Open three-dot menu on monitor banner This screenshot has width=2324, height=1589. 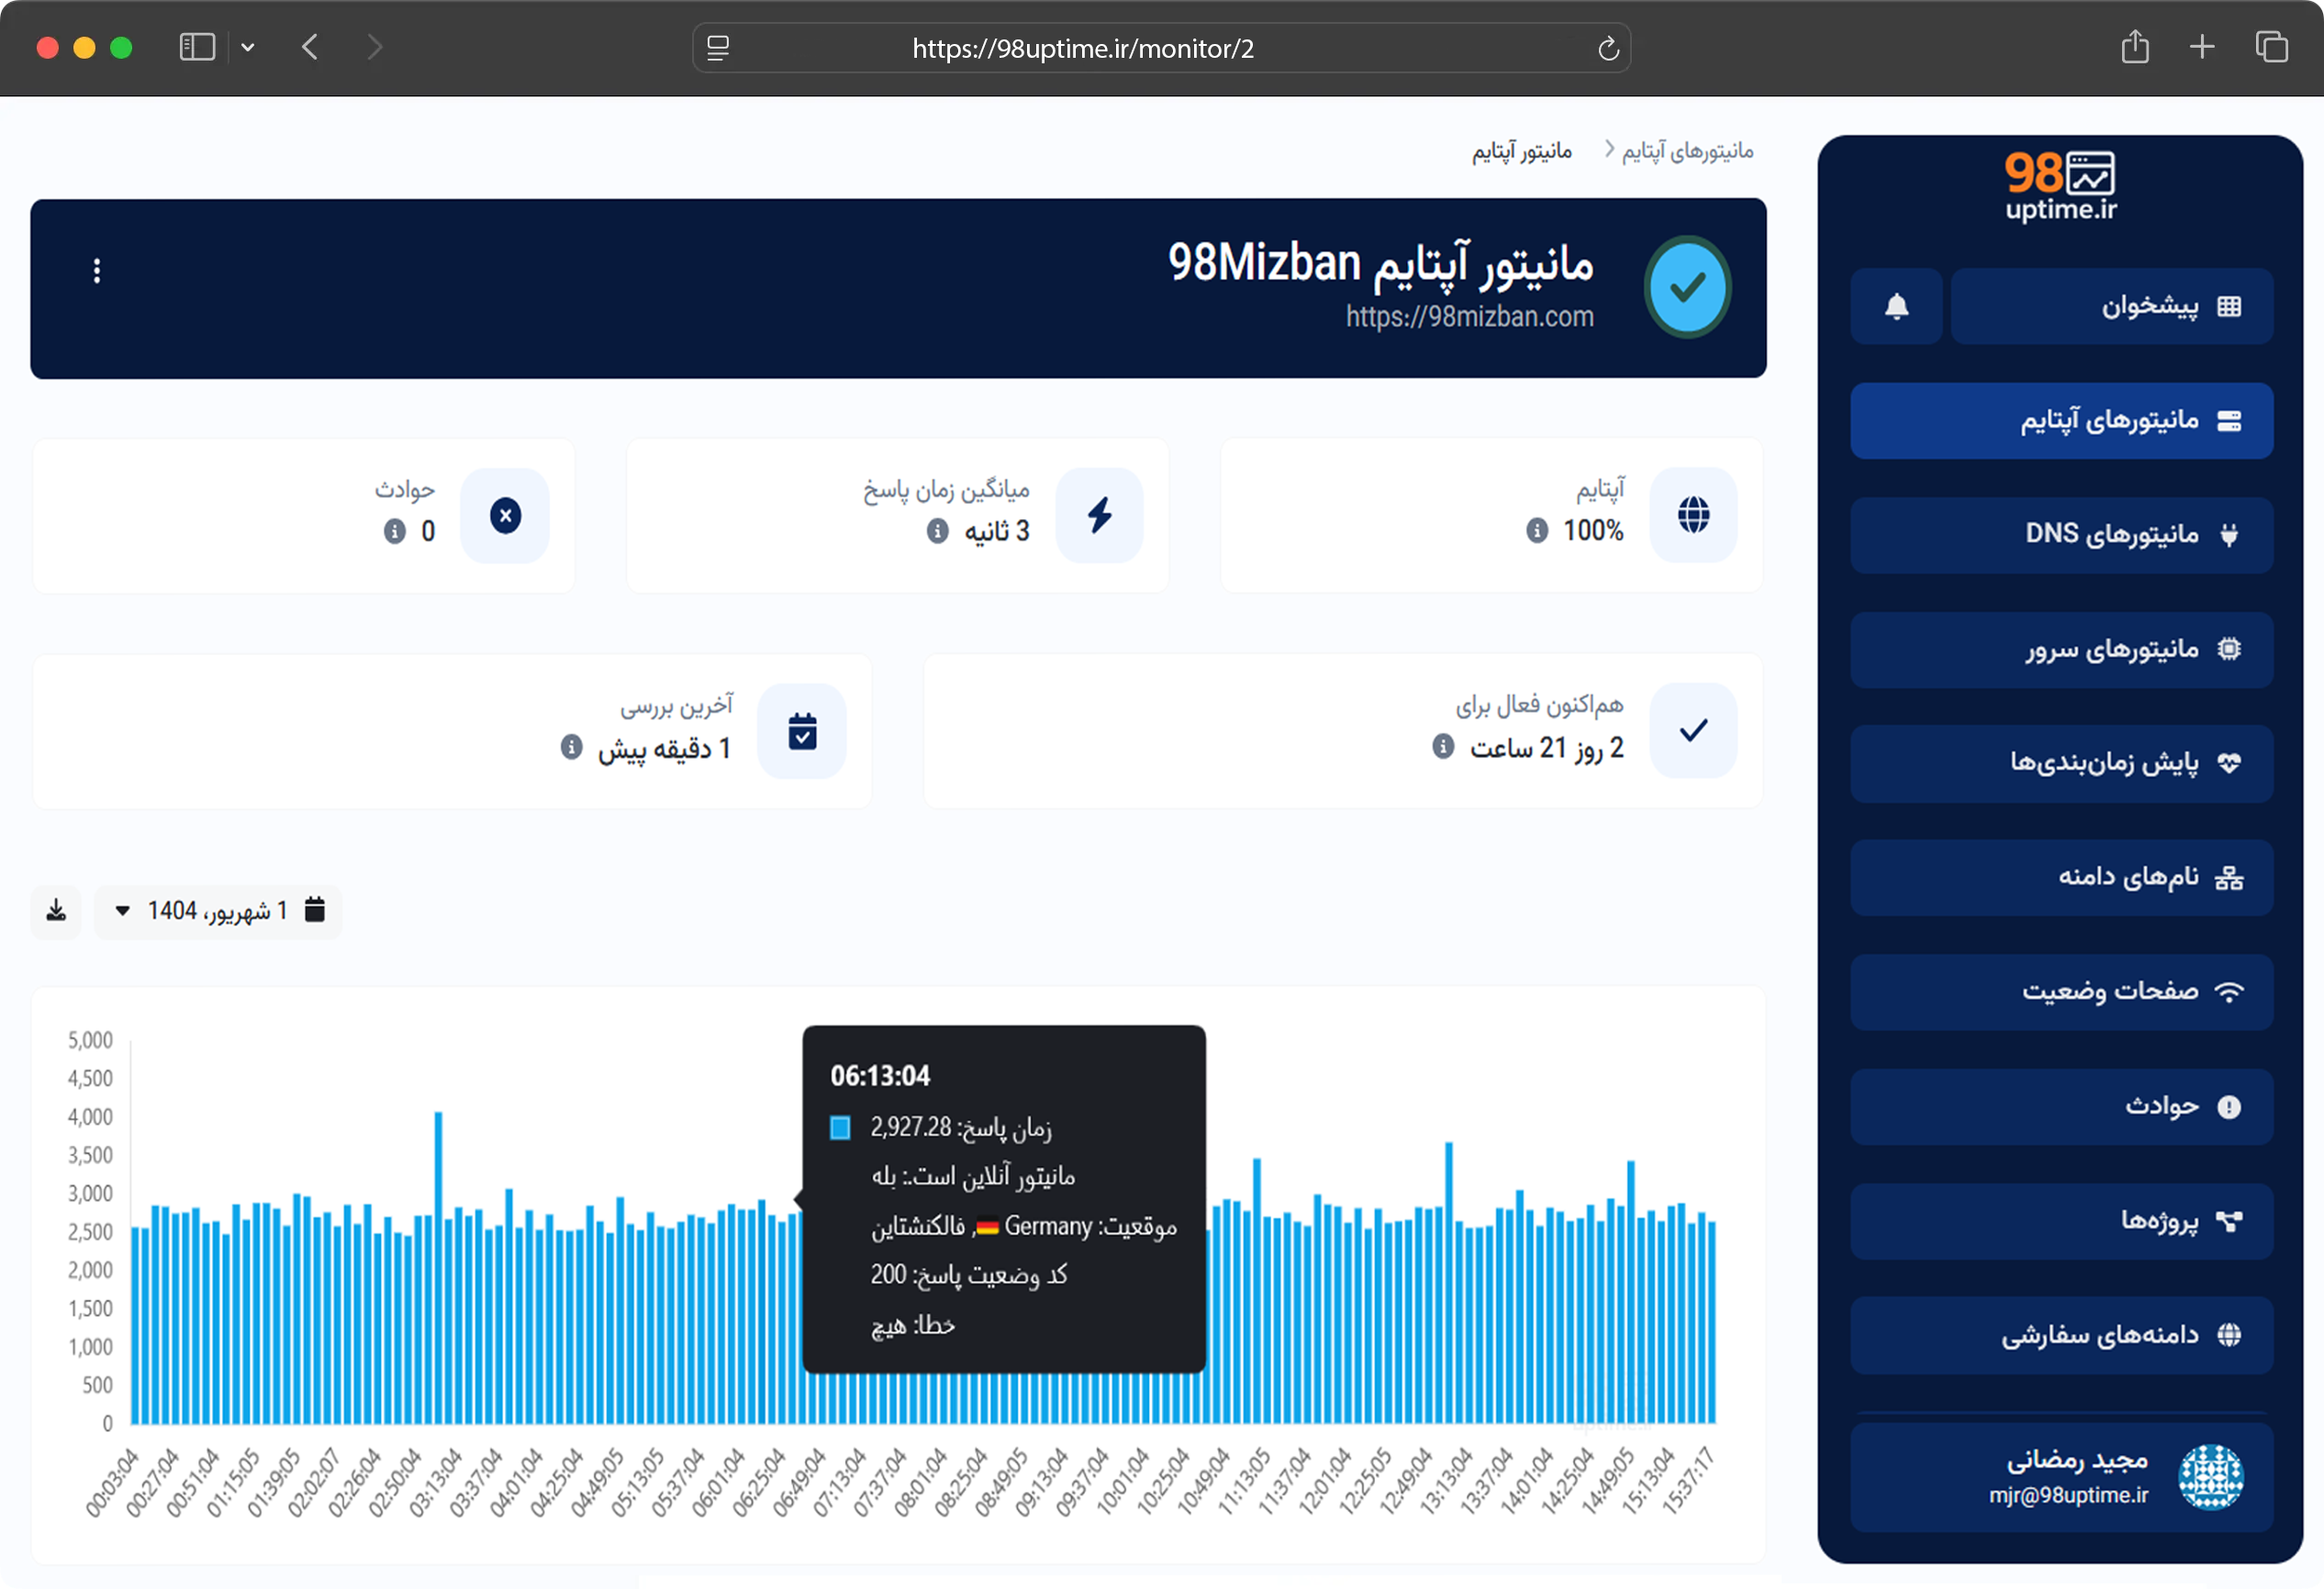(x=97, y=271)
